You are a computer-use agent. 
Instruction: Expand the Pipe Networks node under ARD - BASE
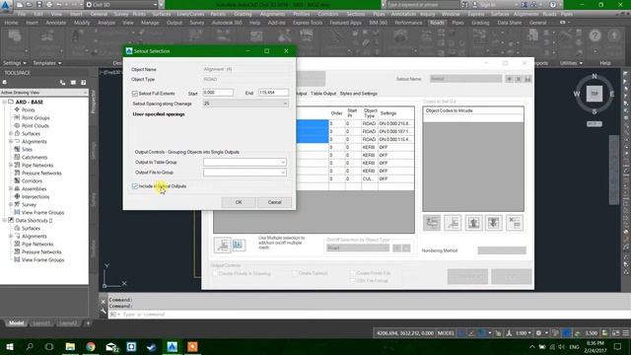click(11, 165)
